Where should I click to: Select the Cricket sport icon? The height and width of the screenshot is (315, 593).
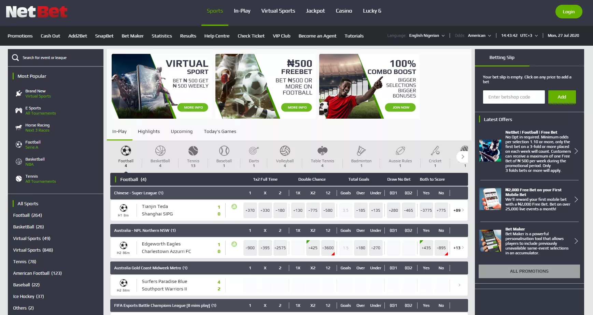[x=435, y=151]
